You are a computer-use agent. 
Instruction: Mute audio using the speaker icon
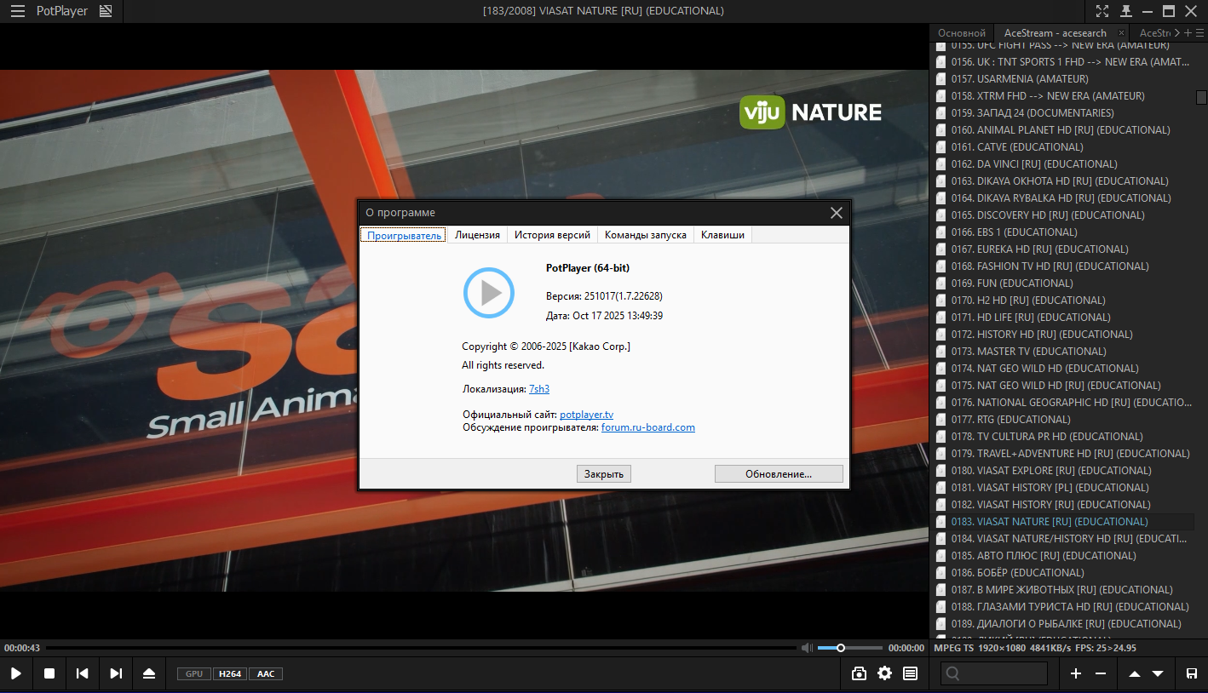click(807, 648)
